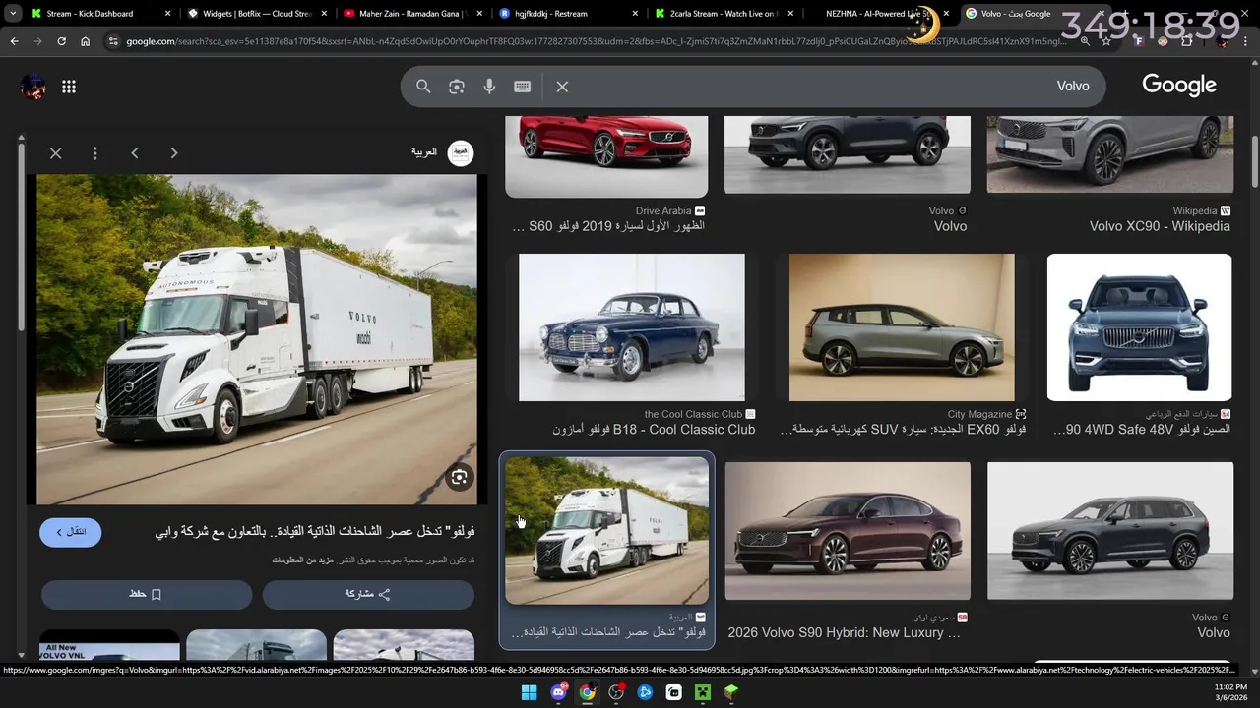Go to Google home via logo
This screenshot has height=708, width=1260.
pyautogui.click(x=1179, y=86)
